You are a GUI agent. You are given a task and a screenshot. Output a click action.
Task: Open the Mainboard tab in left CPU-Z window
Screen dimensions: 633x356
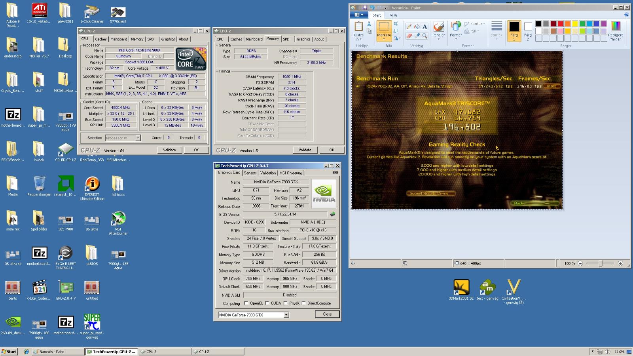[119, 39]
